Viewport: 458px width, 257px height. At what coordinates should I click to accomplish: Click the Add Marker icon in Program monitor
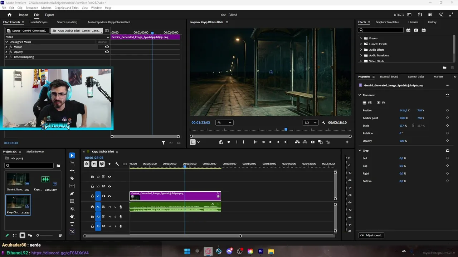click(x=229, y=142)
